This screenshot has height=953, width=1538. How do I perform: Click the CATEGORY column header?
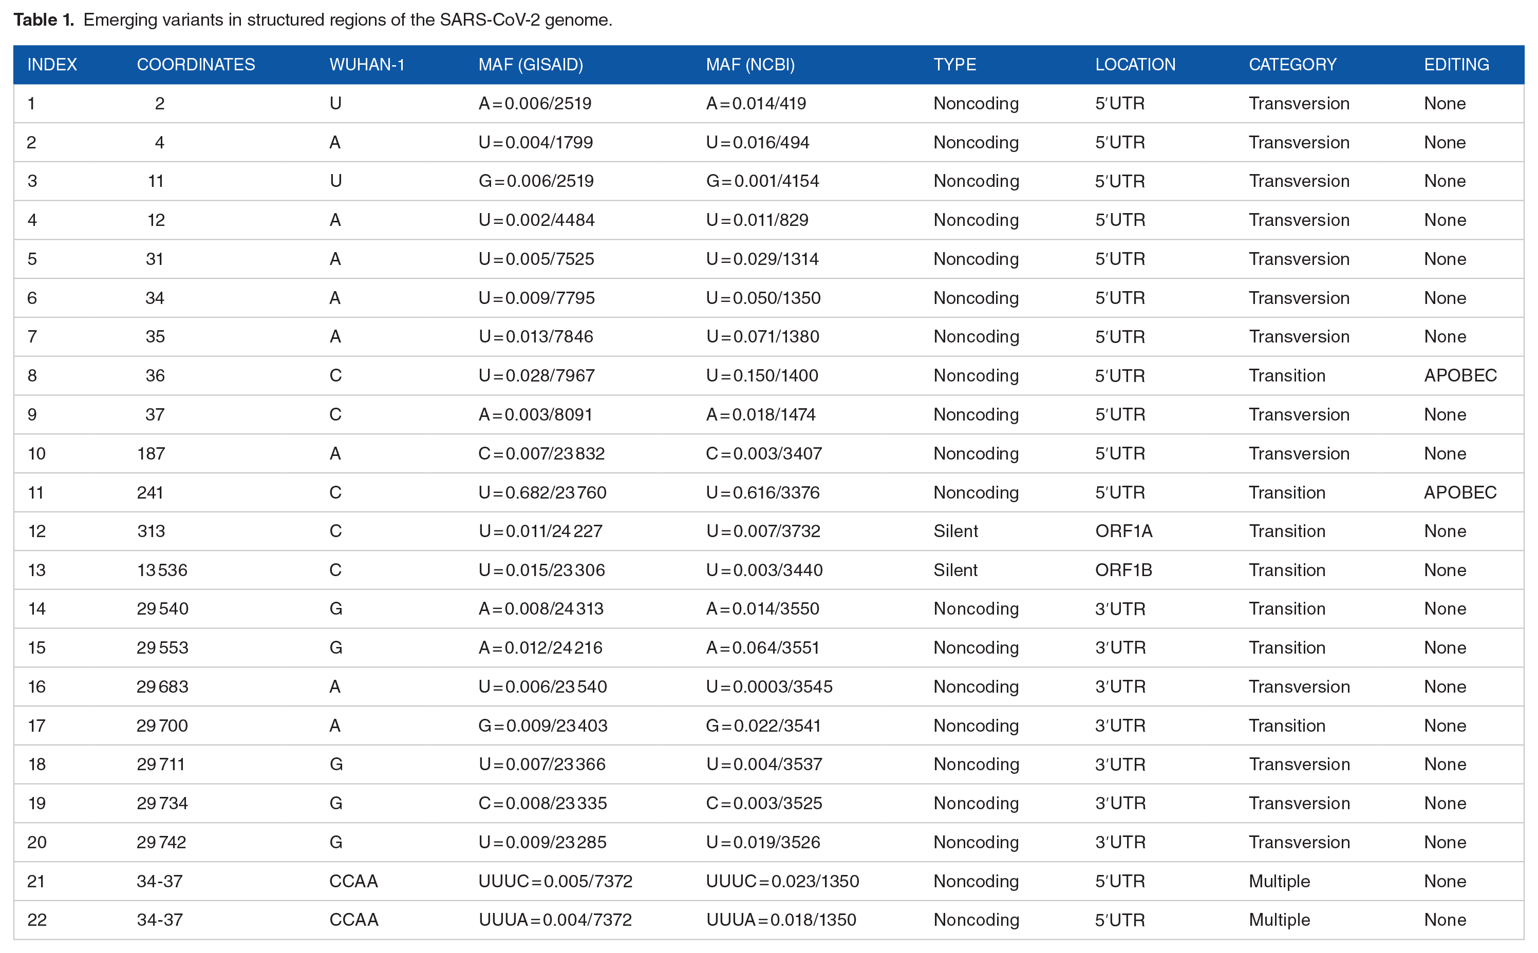(x=1292, y=64)
